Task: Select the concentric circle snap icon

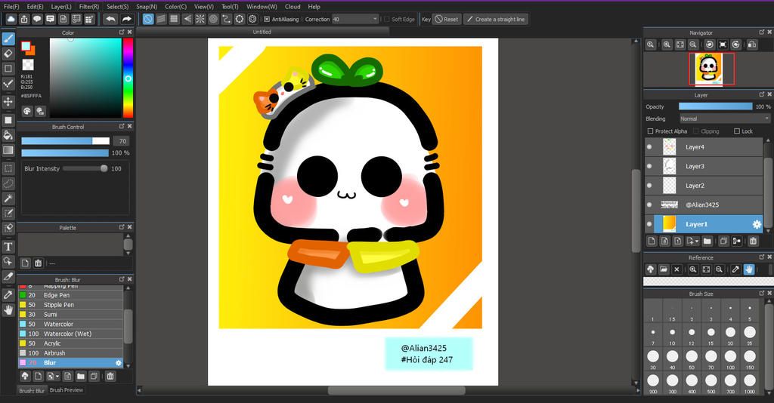Action: point(213,19)
